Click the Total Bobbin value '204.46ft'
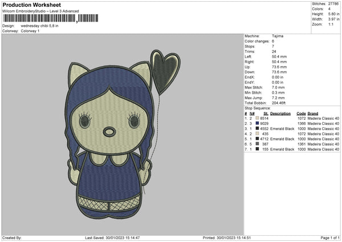342x242 pixels. [279, 103]
